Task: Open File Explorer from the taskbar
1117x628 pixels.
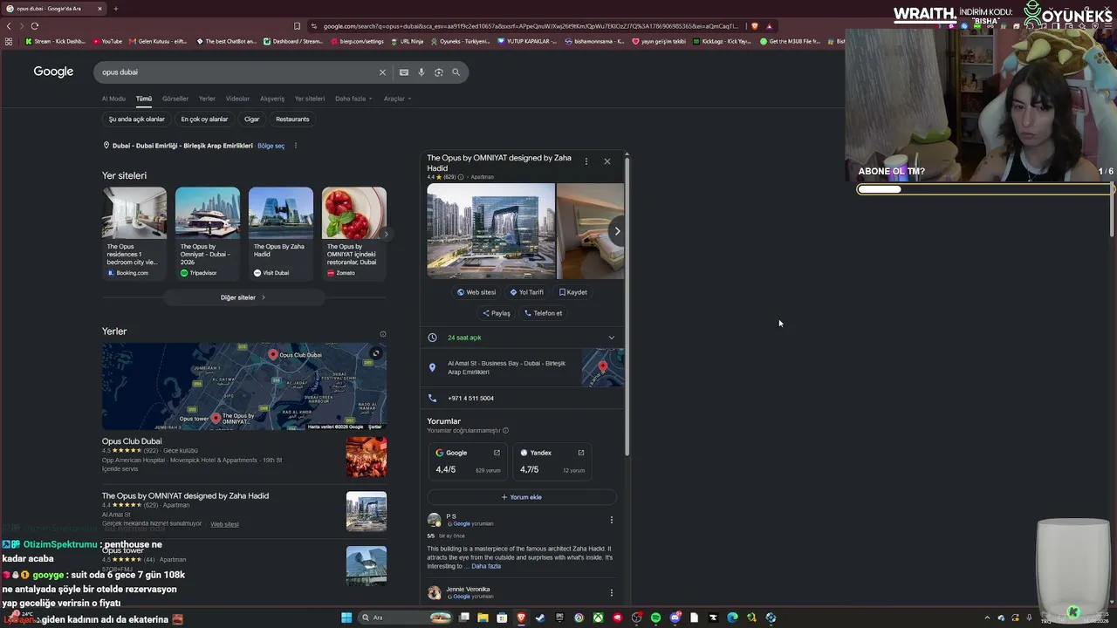Action: coord(483,618)
